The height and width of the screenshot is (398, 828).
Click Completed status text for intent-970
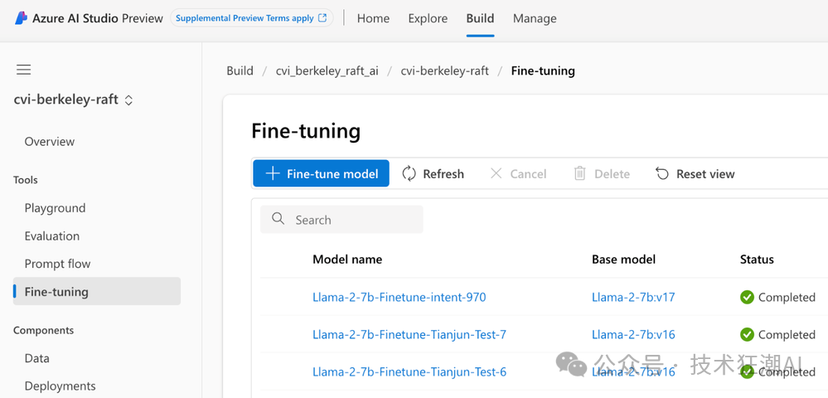click(x=787, y=298)
